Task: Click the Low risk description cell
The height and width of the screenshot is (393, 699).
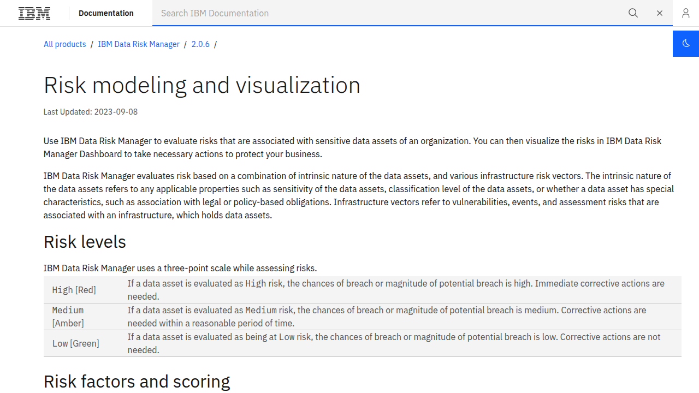Action: [x=400, y=343]
